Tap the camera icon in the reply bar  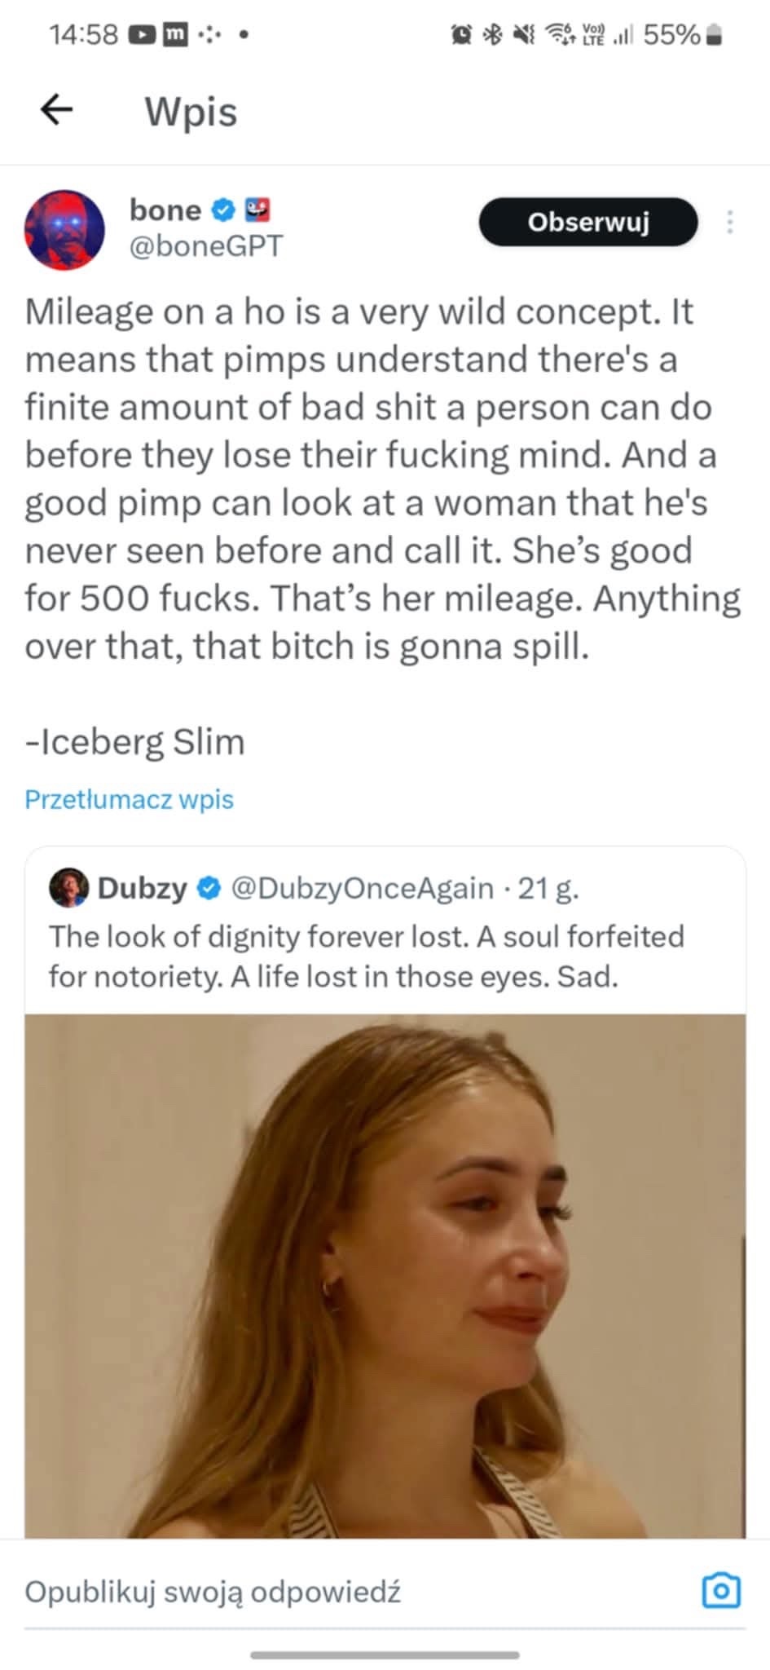click(x=721, y=1591)
